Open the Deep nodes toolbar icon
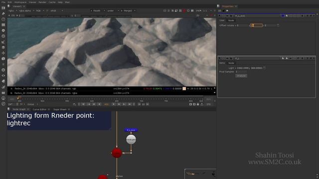 (x=3, y=70)
